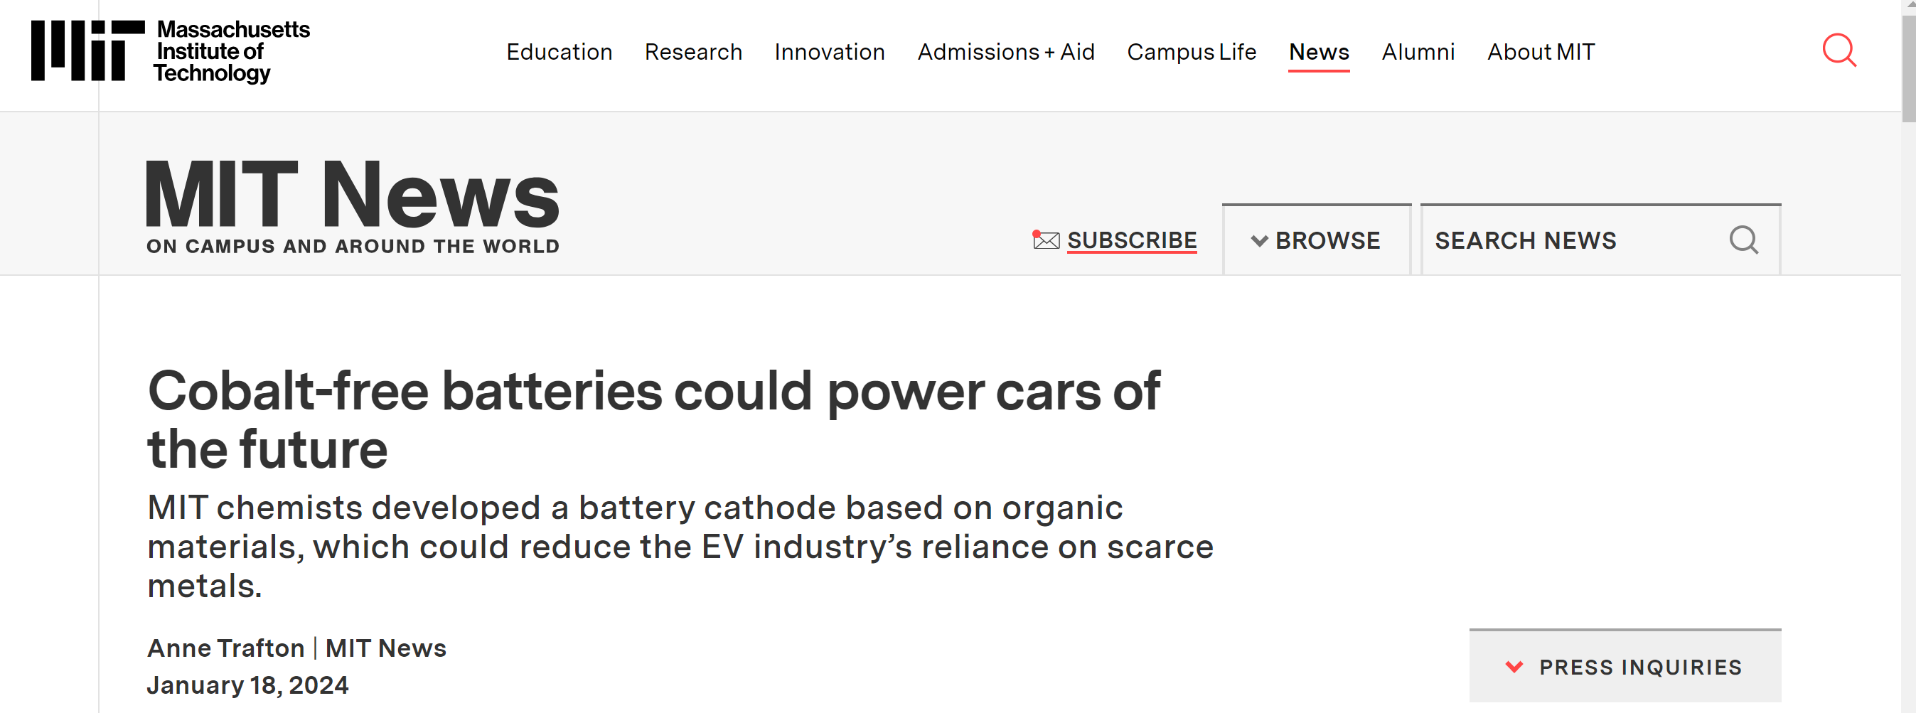Click the Subscribe link
1916x713 pixels.
[1131, 241]
